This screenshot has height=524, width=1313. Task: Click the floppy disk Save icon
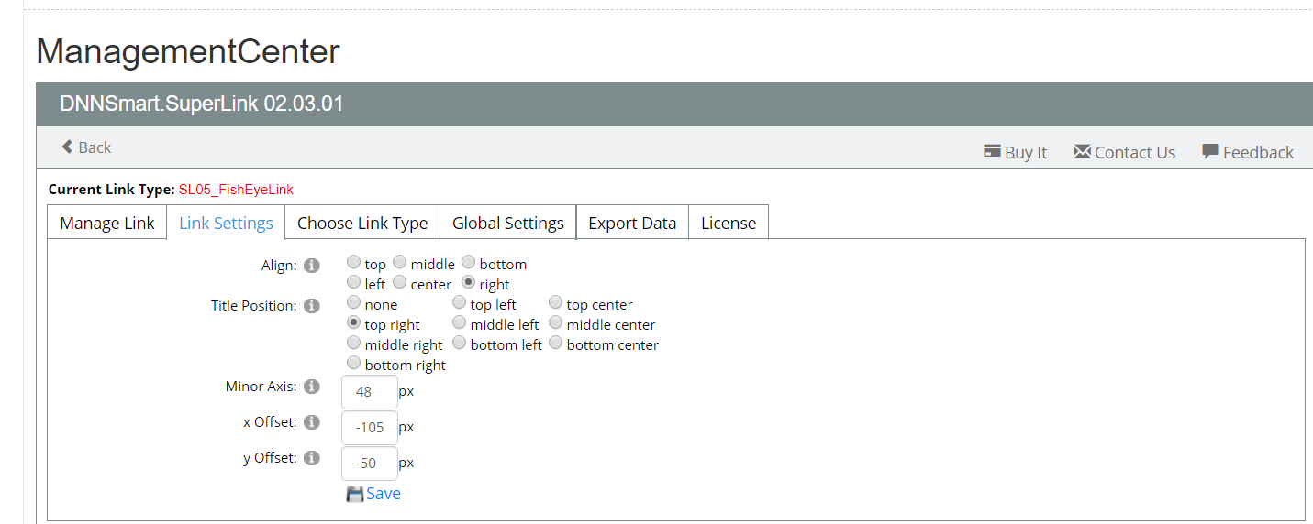point(355,494)
